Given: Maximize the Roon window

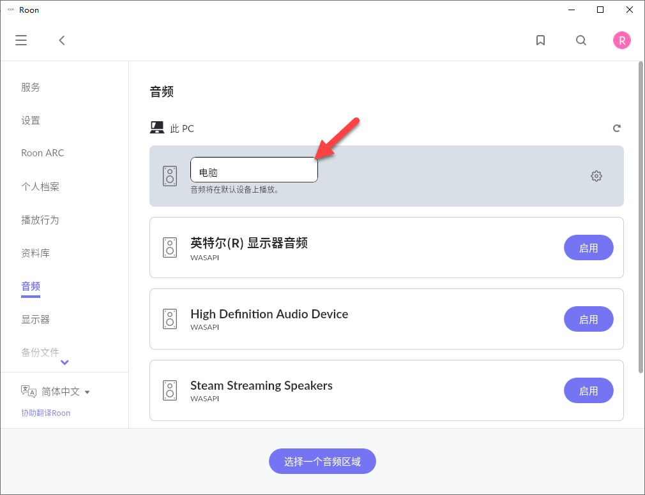Looking at the screenshot, I should coord(600,10).
